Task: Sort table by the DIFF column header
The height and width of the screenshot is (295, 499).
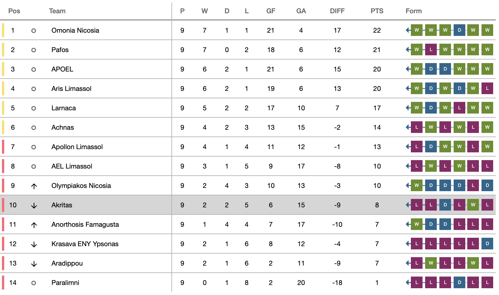Action: tap(337, 11)
